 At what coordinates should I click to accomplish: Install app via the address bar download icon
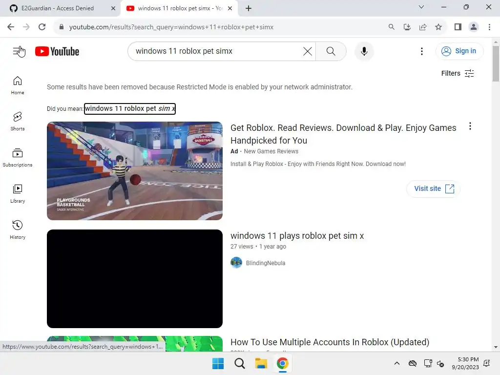click(x=407, y=27)
